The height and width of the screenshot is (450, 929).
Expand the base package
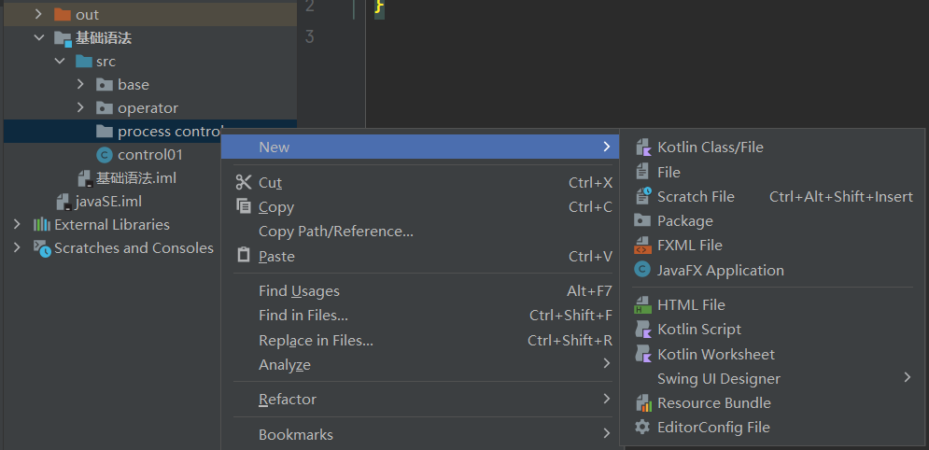pos(81,85)
